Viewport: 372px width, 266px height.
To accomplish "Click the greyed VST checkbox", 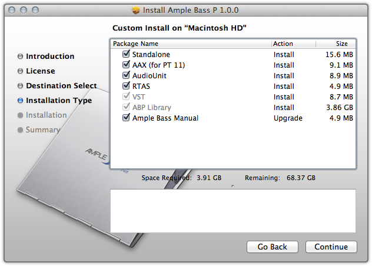I will (x=126, y=97).
